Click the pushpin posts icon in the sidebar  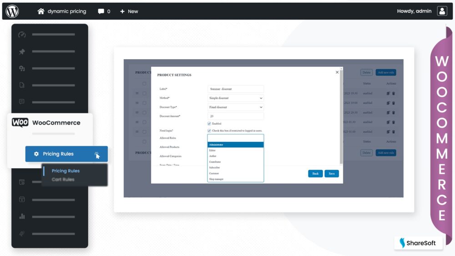coord(22,51)
